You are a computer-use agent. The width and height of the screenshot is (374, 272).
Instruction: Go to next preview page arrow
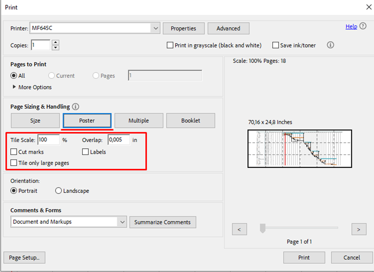pos(358,229)
